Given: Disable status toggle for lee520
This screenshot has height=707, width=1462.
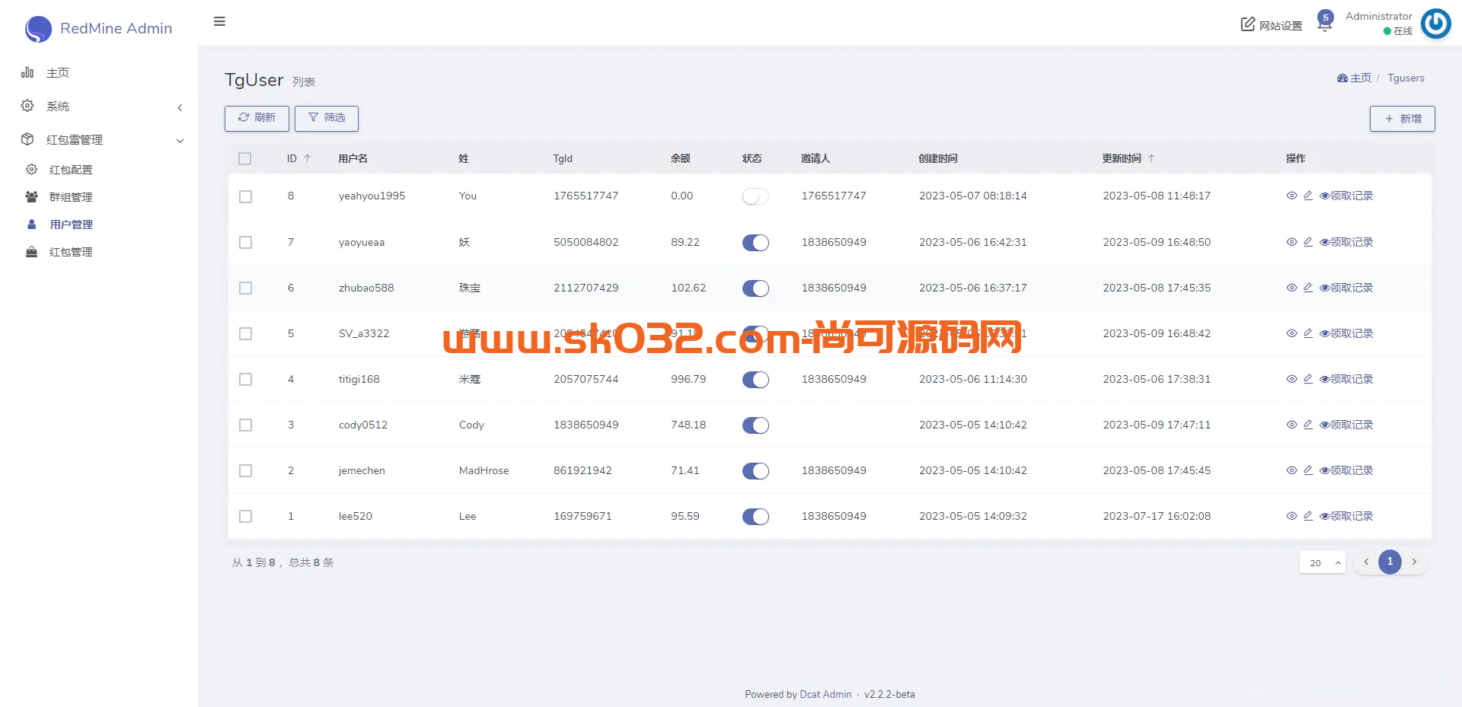Looking at the screenshot, I should click(x=755, y=516).
